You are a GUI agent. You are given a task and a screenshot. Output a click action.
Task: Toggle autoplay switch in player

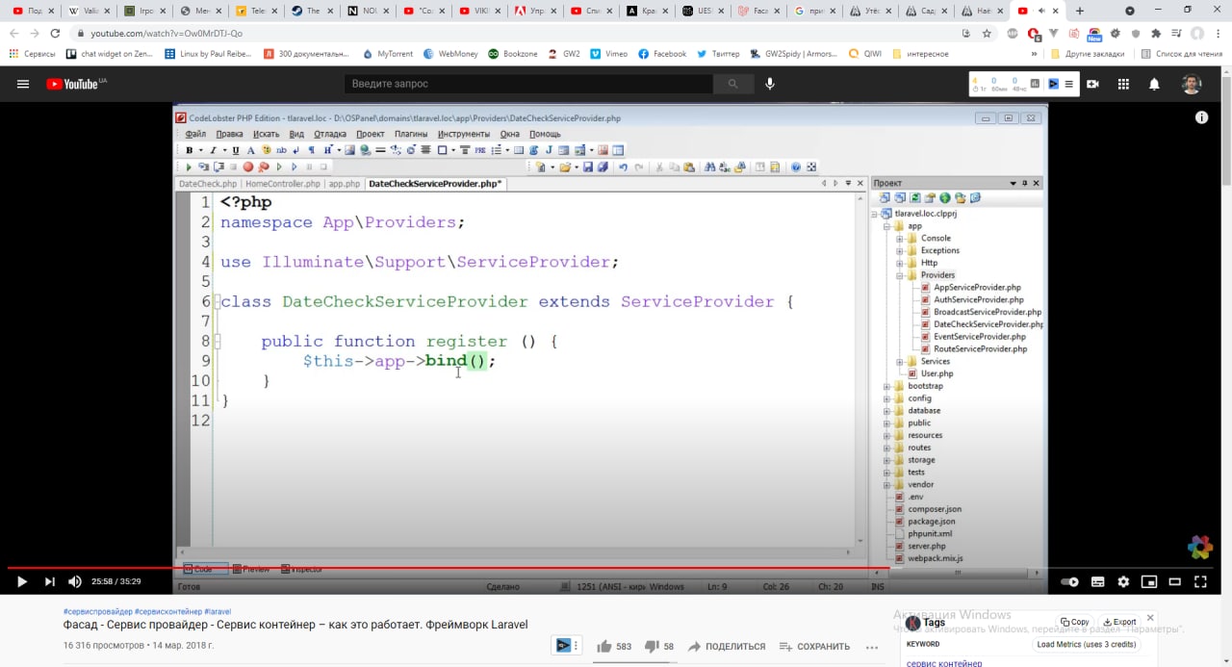tap(1069, 581)
